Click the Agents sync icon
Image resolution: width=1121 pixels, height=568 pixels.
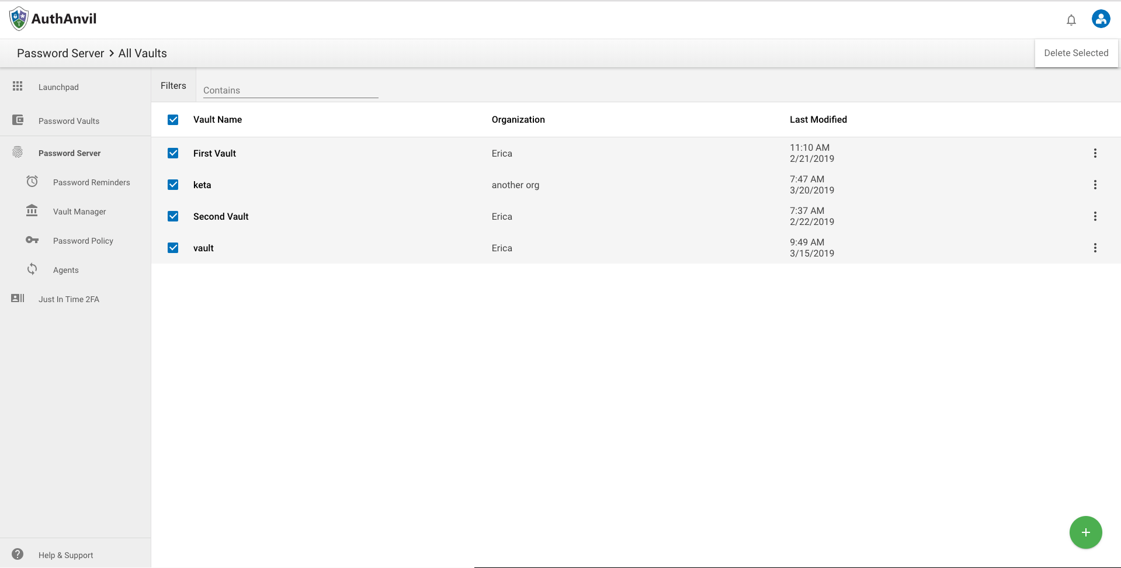pyautogui.click(x=32, y=269)
